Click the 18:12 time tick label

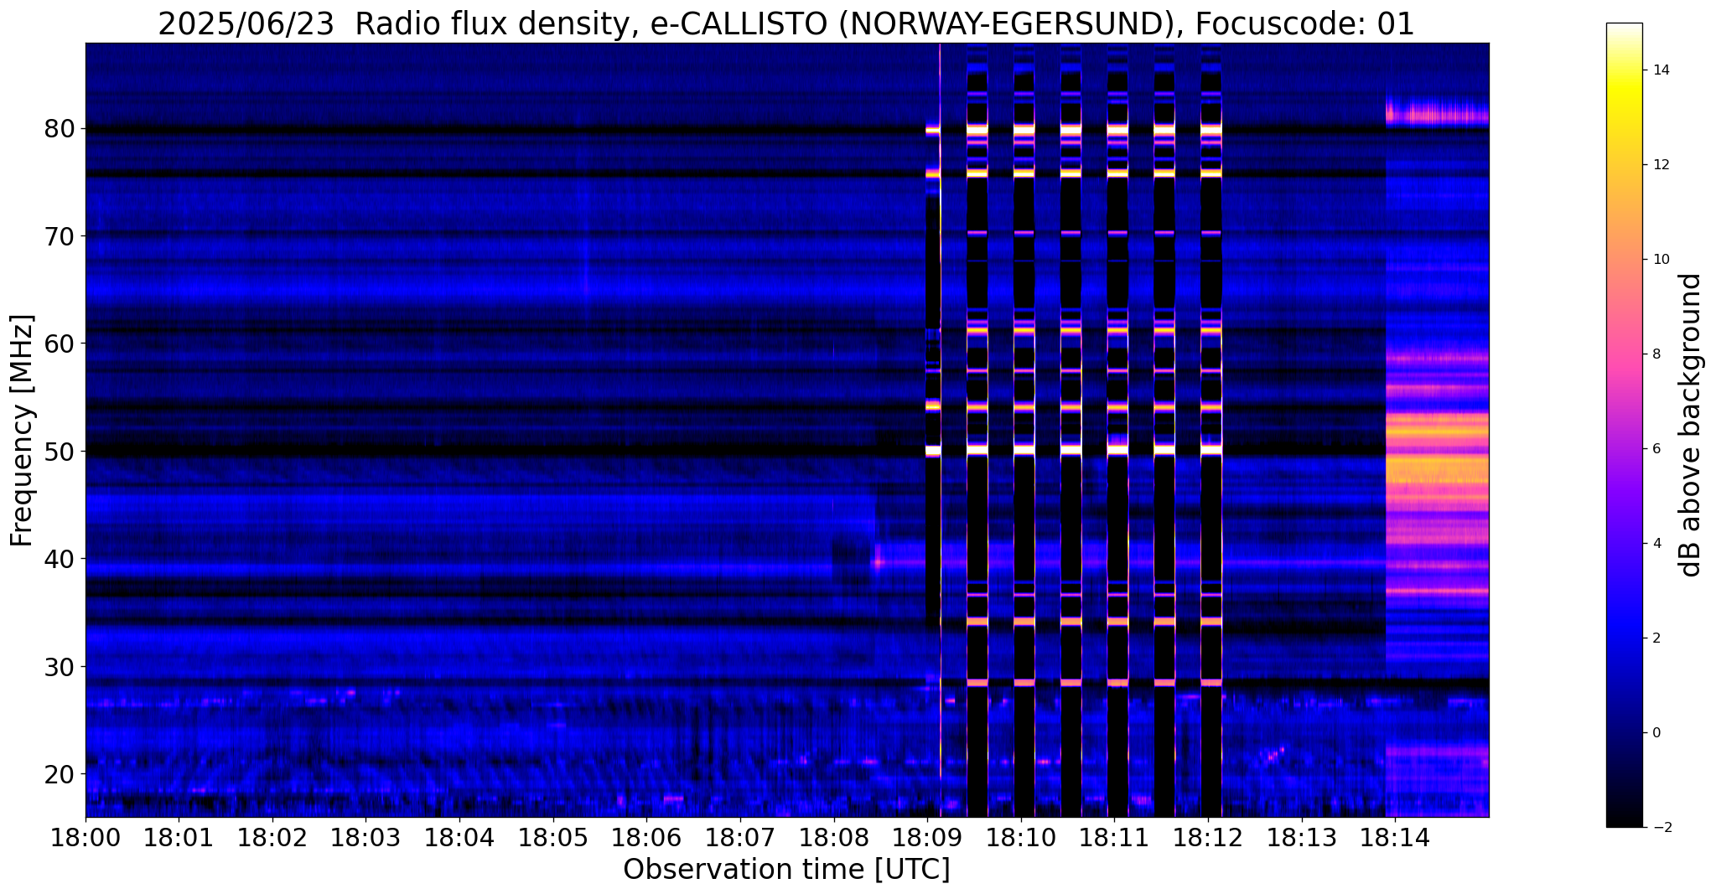click(x=1207, y=837)
